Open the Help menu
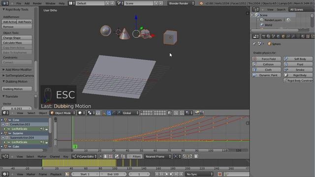The height and width of the screenshot is (177, 315). [62, 3]
